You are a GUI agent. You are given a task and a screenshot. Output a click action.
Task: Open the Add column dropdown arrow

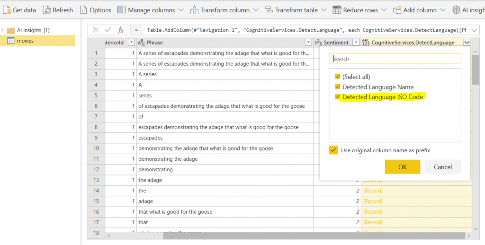(x=443, y=10)
